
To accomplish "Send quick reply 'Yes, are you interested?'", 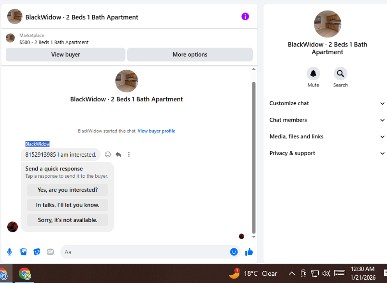I will click(67, 190).
